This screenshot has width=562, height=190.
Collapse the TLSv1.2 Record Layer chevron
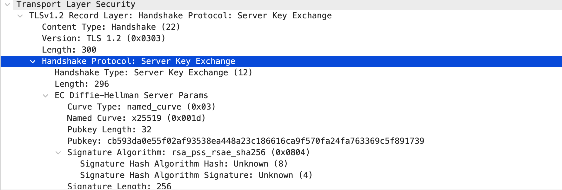point(20,16)
